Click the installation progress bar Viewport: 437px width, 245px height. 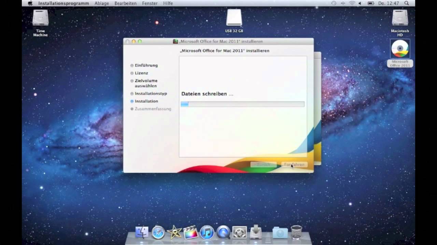pyautogui.click(x=242, y=104)
